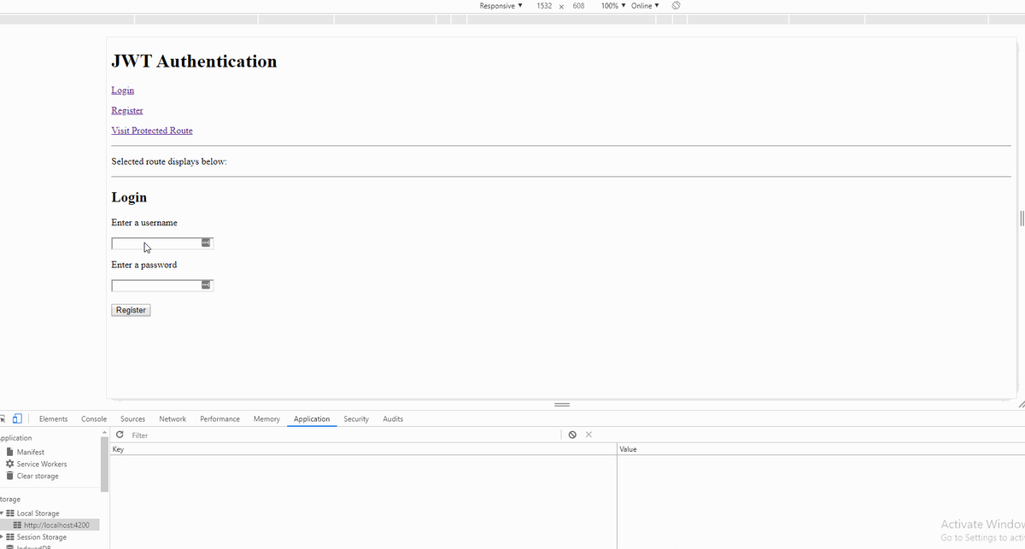Click the Register button on the Login form
Image resolution: width=1025 pixels, height=549 pixels.
pos(130,309)
